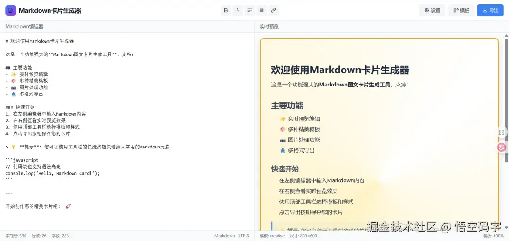Viewport: 509px width, 241px height.
Task: Click status bar '行数: 26'
Action: 39,236
